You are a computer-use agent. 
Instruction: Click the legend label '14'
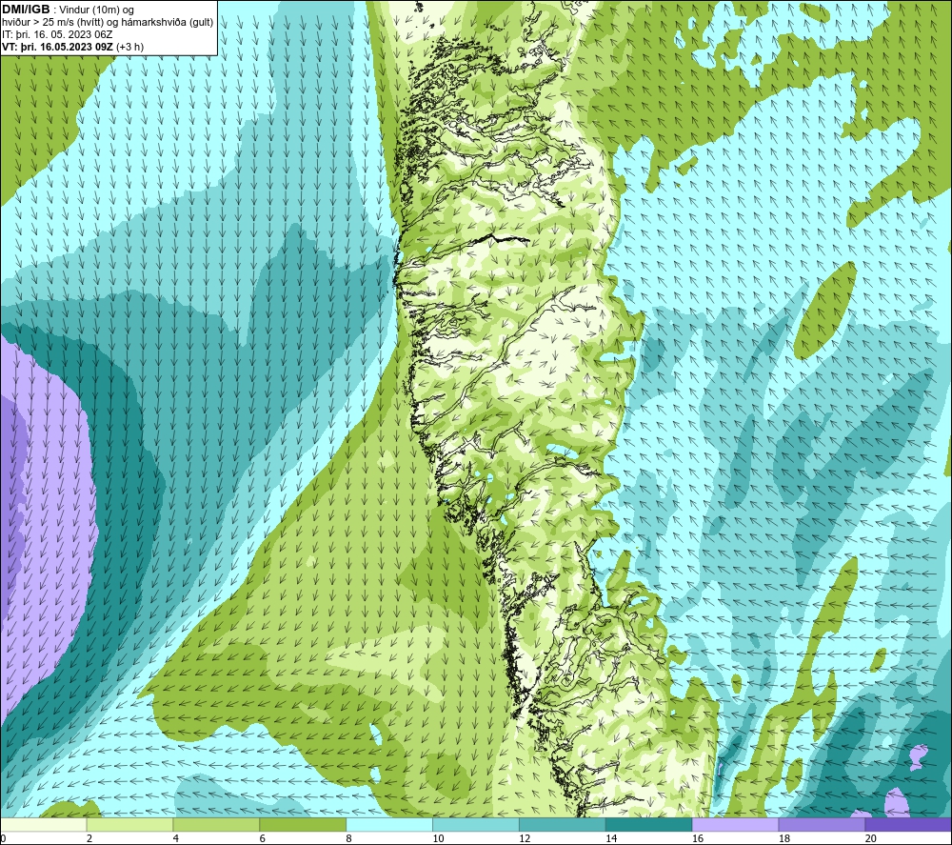611,838
